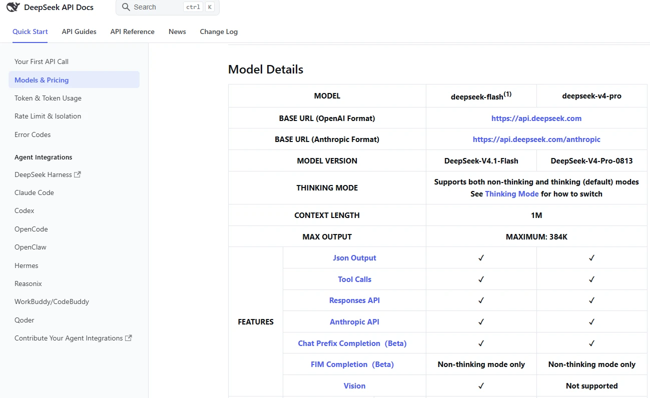The width and height of the screenshot is (650, 398).
Task: Click the external link icon beside Contribute Your Agent Integrations
Action: 129,338
